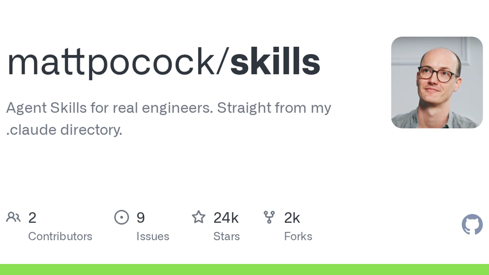Open the profile avatar photo
Image resolution: width=489 pixels, height=275 pixels.
tap(437, 82)
